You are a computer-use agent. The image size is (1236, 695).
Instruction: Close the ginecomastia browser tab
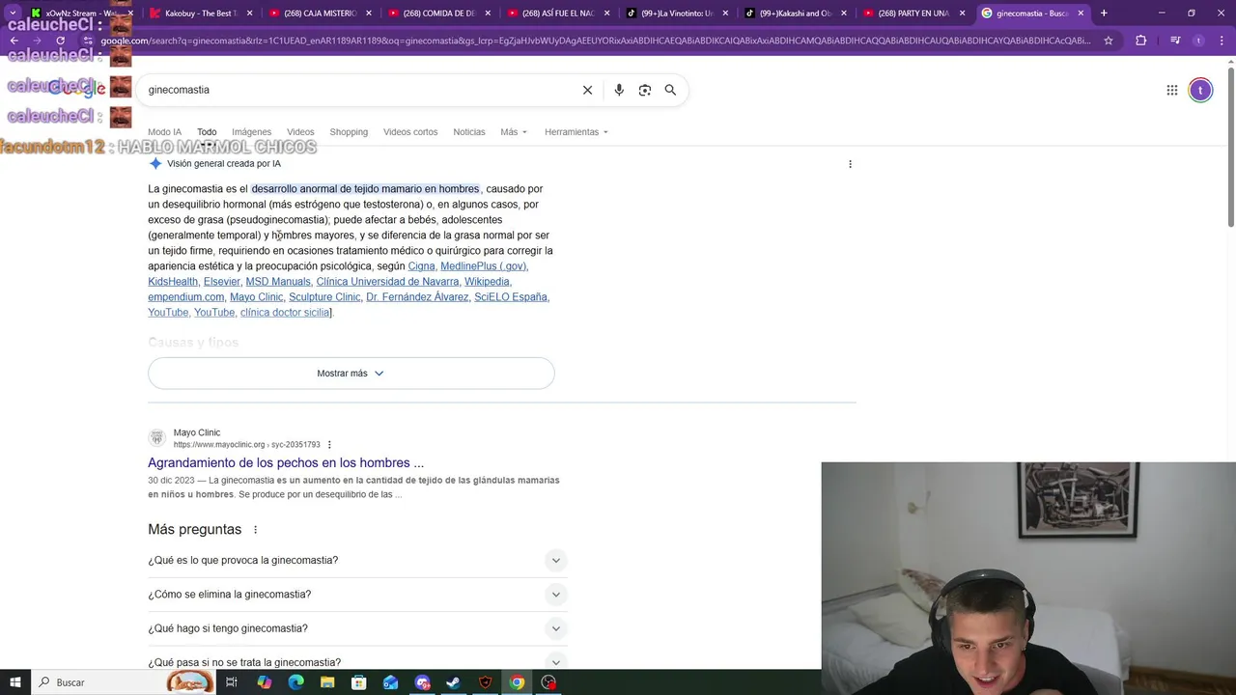click(x=1081, y=14)
